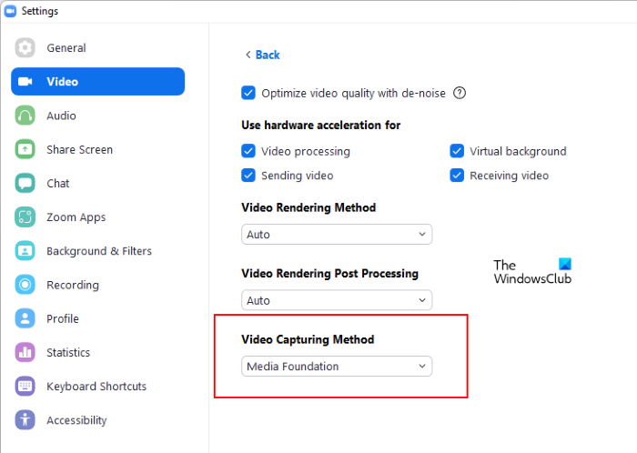Click the Background & Filters icon
This screenshot has height=453, width=637.
[25, 251]
